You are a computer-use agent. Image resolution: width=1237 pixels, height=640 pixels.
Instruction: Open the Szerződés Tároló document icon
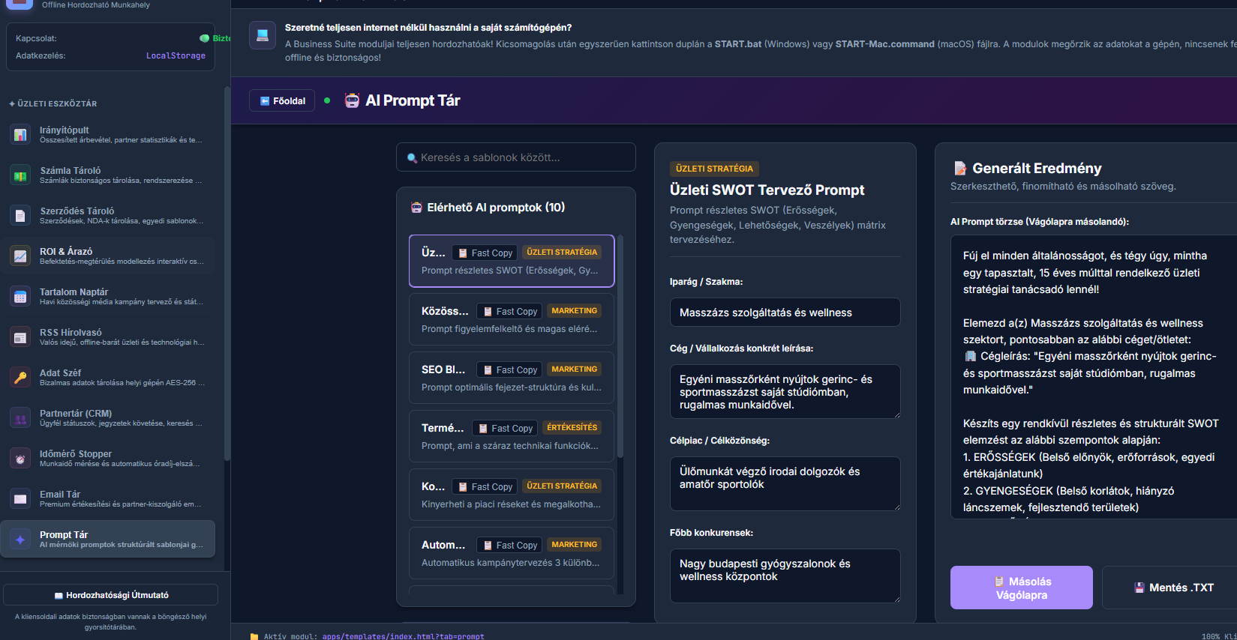pos(20,216)
